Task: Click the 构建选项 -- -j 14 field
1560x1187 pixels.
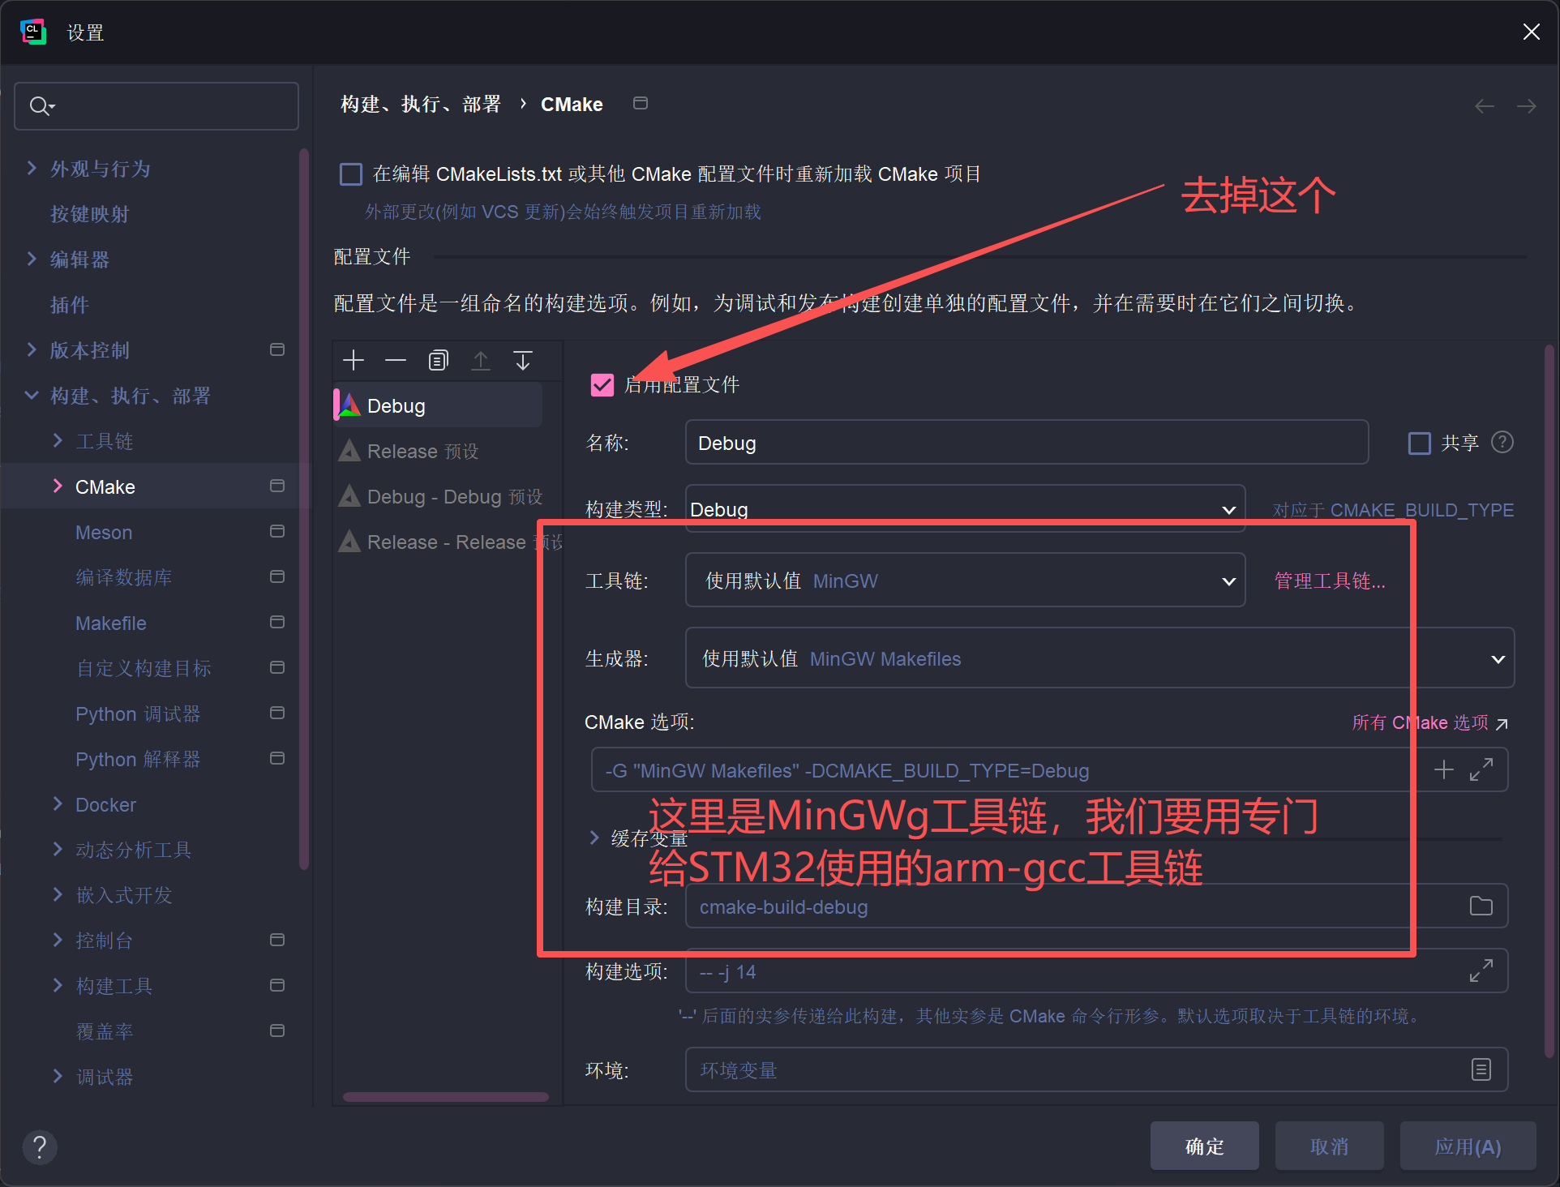Action: 1097,971
